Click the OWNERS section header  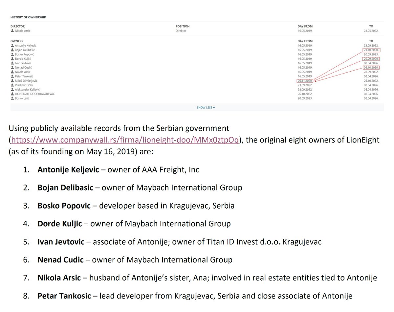[x=17, y=41]
